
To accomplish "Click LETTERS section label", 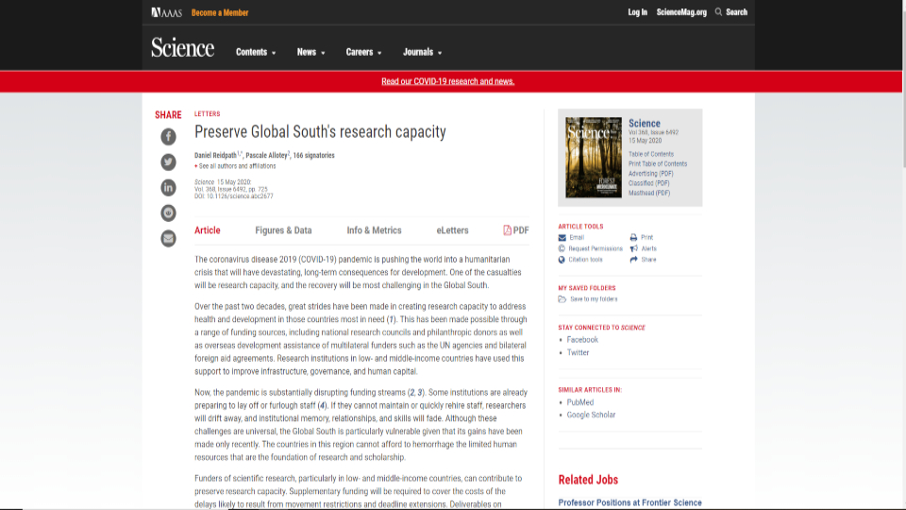I will [x=208, y=114].
